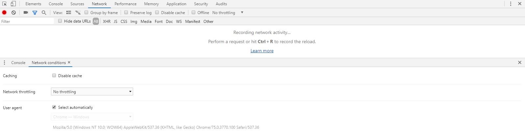Open the drawer's three-dot menu
Screen dimensions: 525x132
coord(4,62)
